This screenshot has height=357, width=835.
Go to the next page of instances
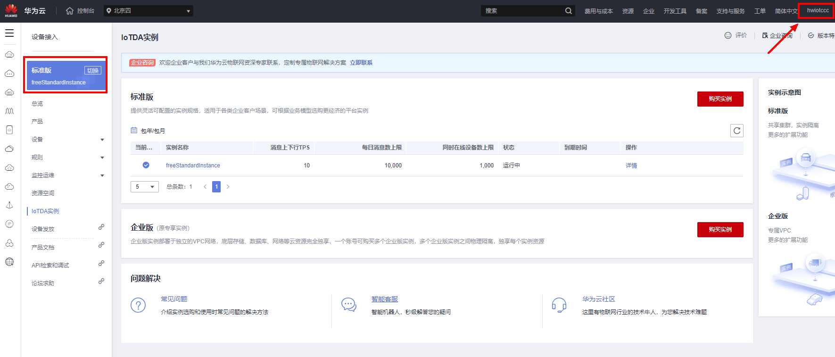pyautogui.click(x=228, y=187)
